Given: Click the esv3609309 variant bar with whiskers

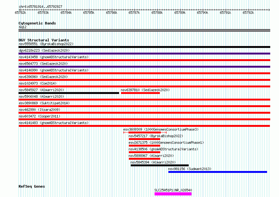Looking at the screenshot, I should tap(145, 132).
